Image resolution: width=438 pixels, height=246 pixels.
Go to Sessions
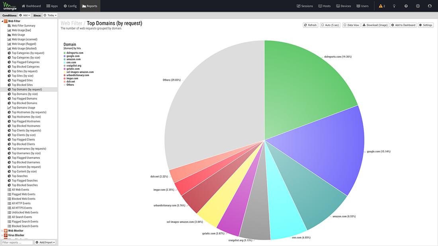(x=305, y=6)
